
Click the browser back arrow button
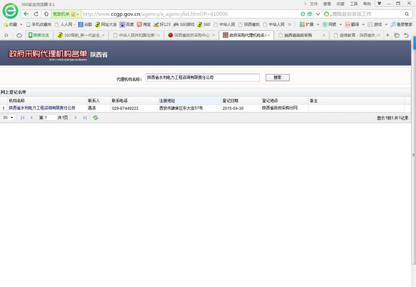[26, 14]
